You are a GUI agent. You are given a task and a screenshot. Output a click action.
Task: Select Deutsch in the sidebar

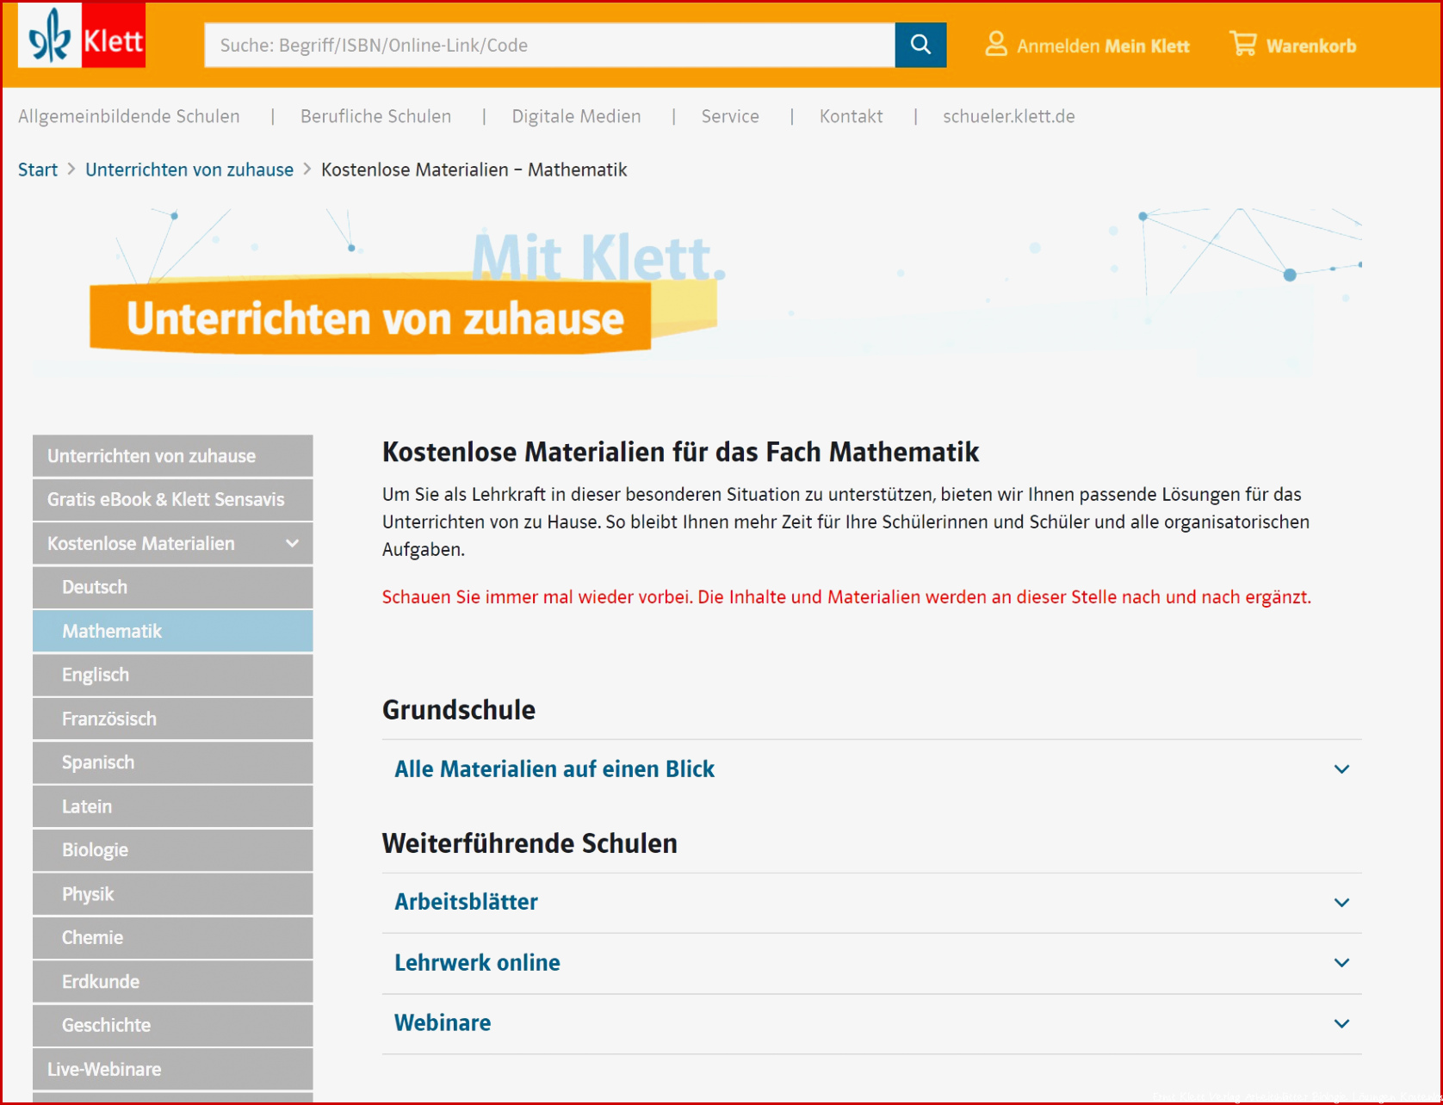tap(172, 587)
